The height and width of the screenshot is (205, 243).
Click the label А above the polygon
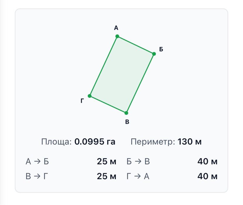click(x=116, y=28)
